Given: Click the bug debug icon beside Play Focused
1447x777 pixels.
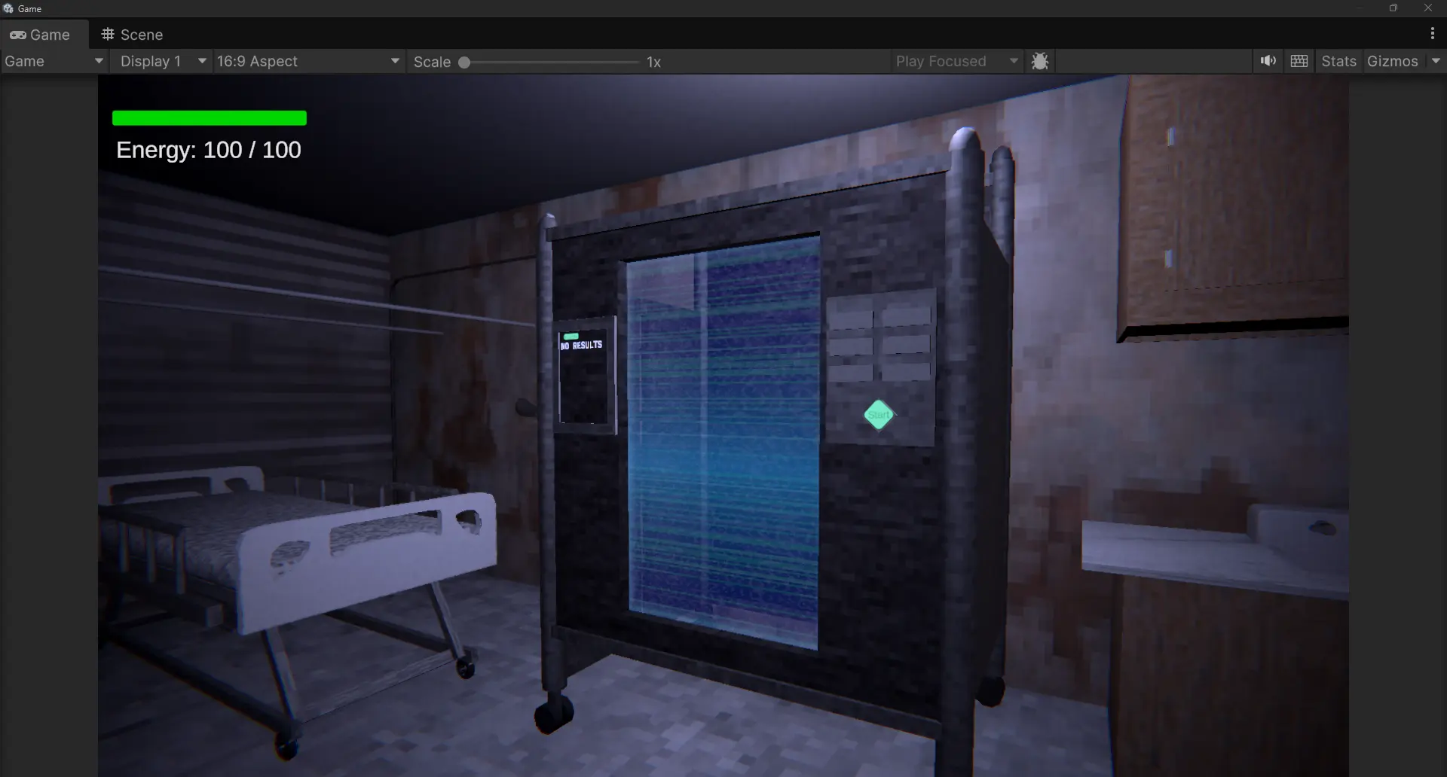Looking at the screenshot, I should (1040, 61).
